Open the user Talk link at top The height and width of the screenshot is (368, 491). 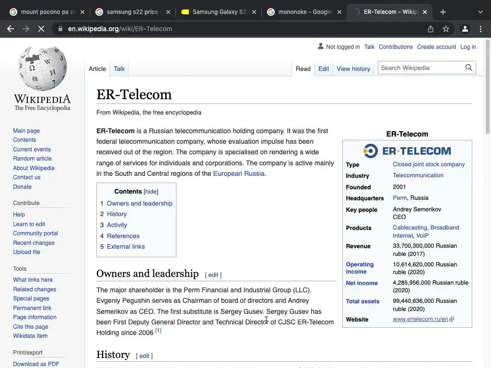[369, 47]
